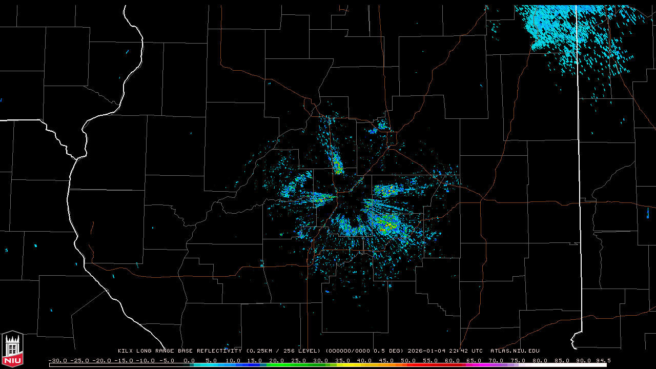The width and height of the screenshot is (656, 369).
Task: Click the 22:42 UTC timestamp
Action: (x=465, y=351)
